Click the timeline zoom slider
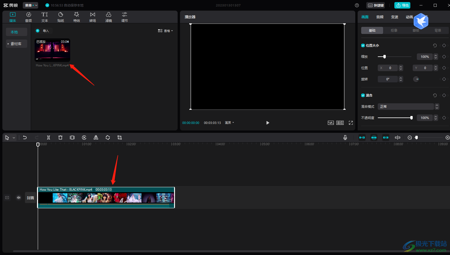This screenshot has width=450, height=255. coord(429,138)
